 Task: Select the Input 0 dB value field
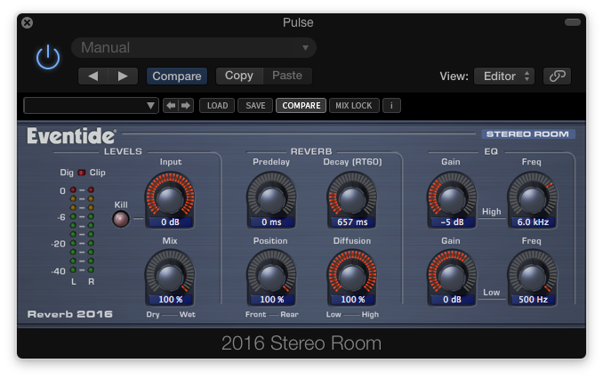pos(171,222)
